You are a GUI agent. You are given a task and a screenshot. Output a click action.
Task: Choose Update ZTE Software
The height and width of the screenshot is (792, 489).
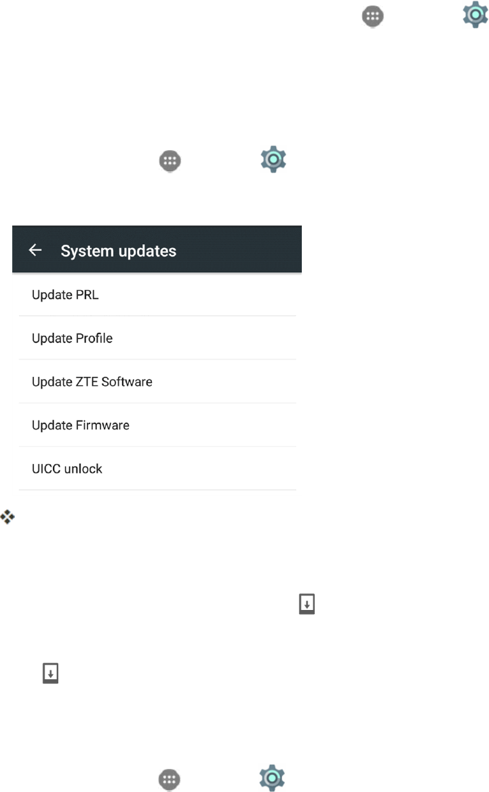tap(157, 381)
